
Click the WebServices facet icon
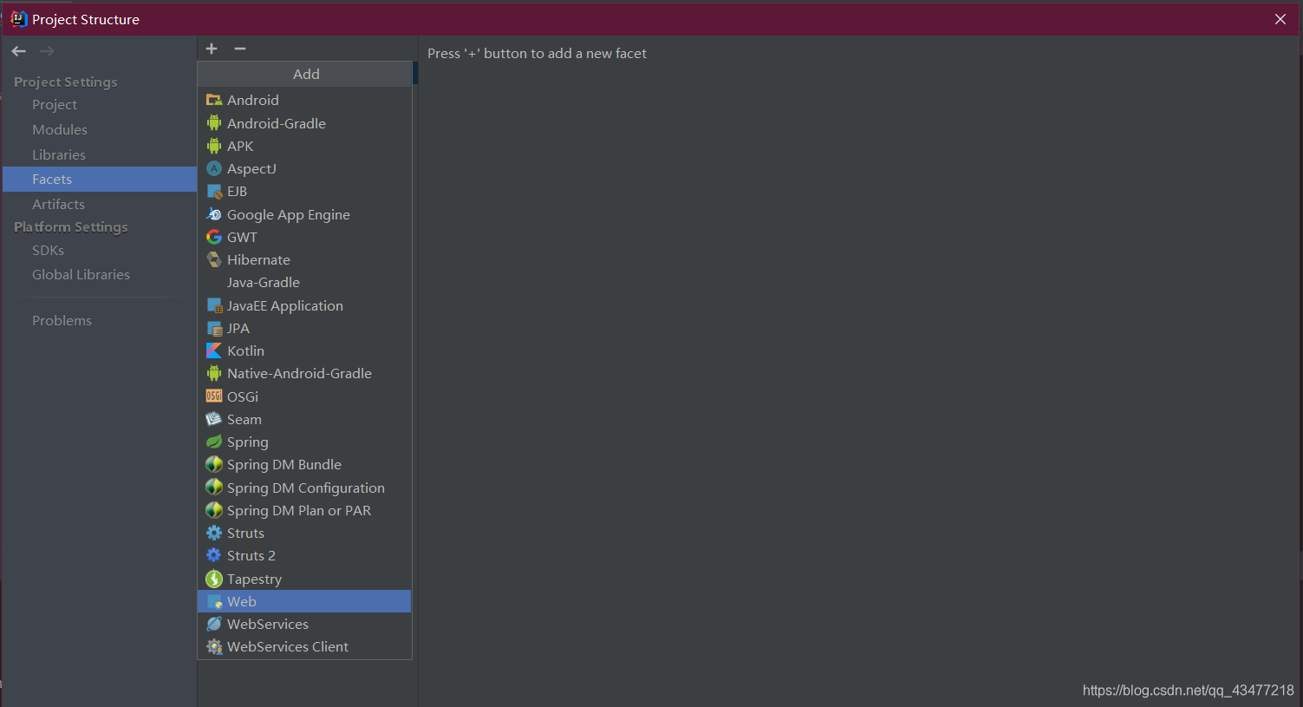[x=214, y=624]
